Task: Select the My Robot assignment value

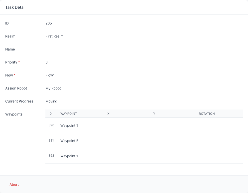Action: [x=53, y=88]
